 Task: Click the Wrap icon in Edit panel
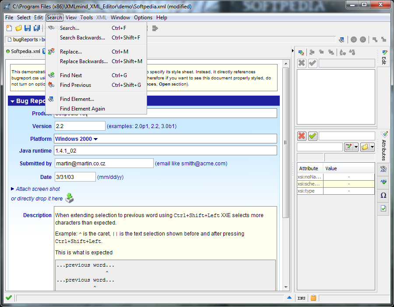click(x=352, y=52)
